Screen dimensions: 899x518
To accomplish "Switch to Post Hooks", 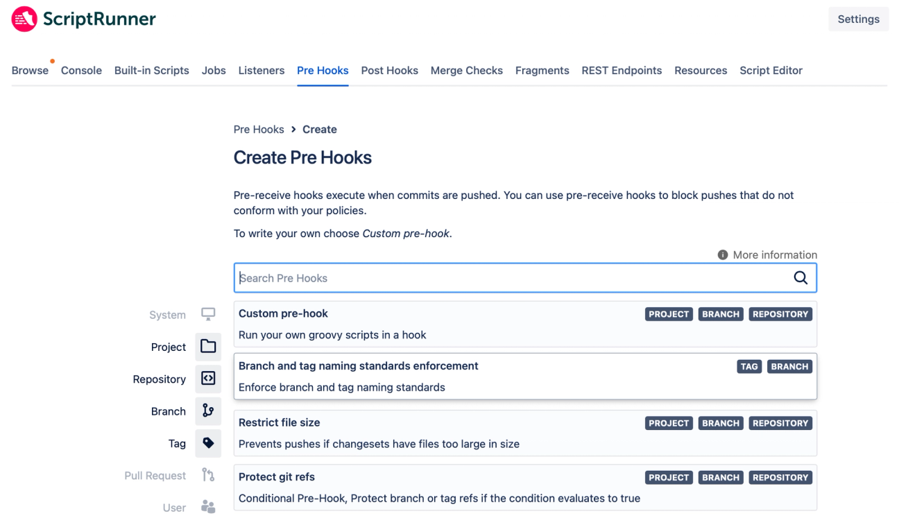I will 389,70.
